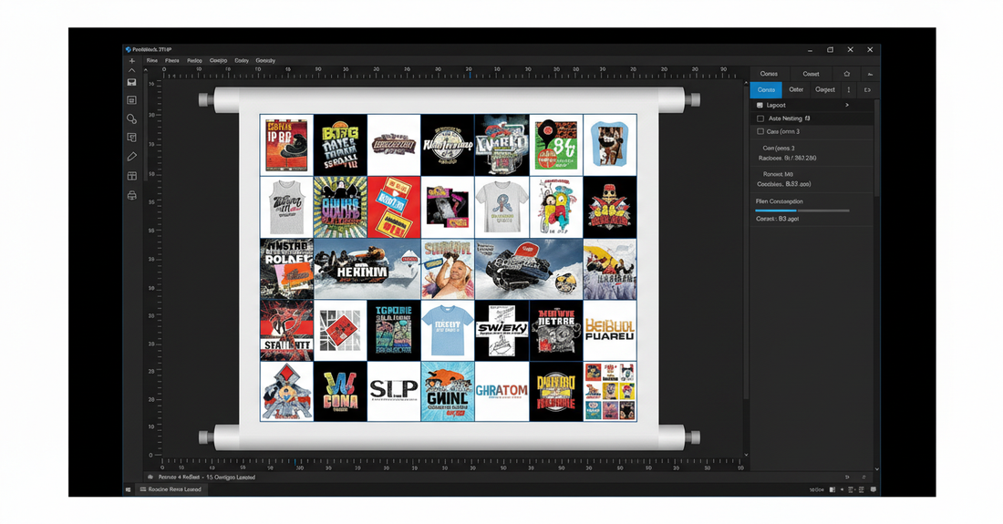
Task: Click the vertical dots icon beside Cogest tab
Action: [849, 90]
